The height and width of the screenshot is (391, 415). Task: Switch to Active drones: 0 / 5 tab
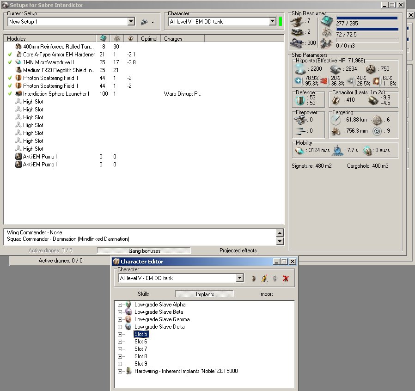click(x=50, y=250)
